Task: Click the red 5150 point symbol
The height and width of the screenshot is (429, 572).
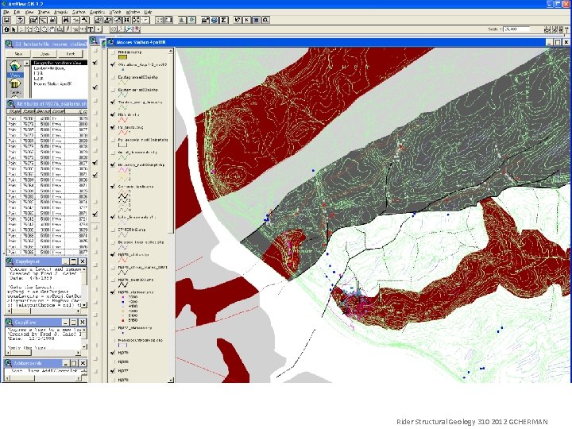Action: [123, 320]
